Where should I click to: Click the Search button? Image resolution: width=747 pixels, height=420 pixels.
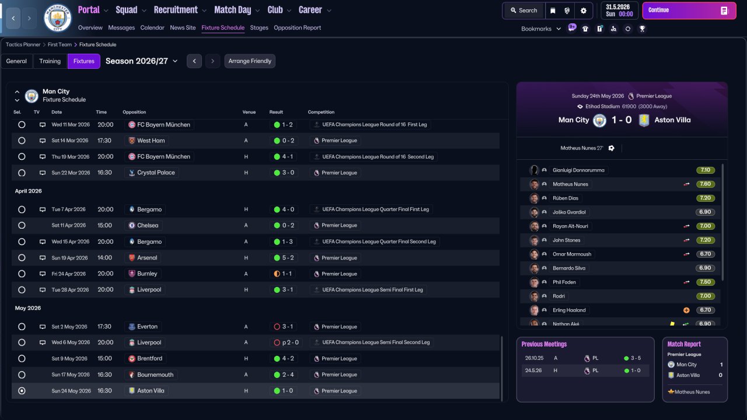click(523, 10)
